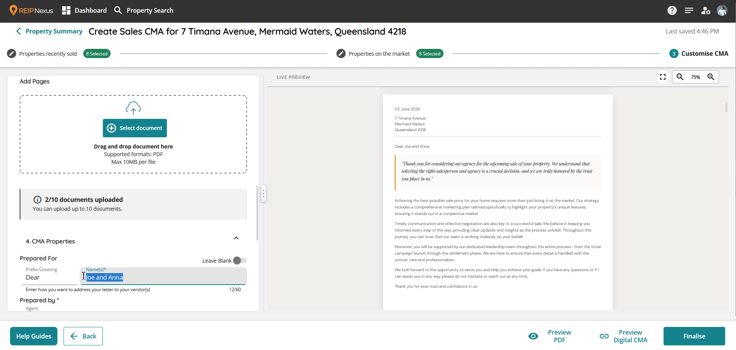Click the recently sold 8 Selected badge
736x350 pixels.
point(97,53)
